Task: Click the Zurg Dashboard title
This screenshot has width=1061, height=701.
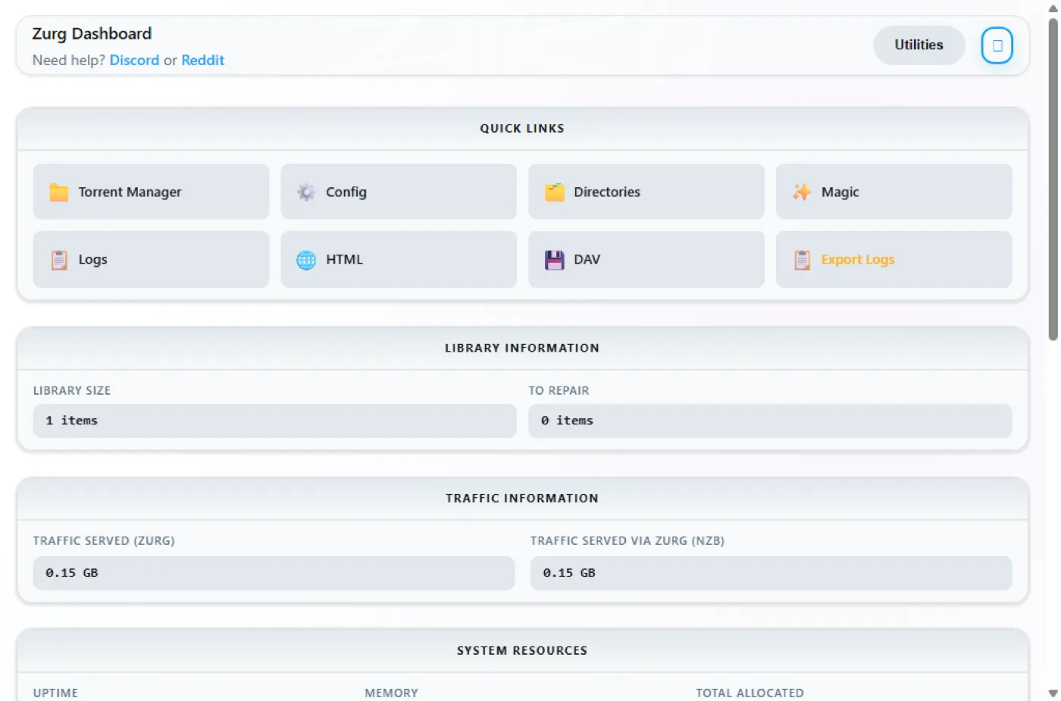Action: coord(92,34)
